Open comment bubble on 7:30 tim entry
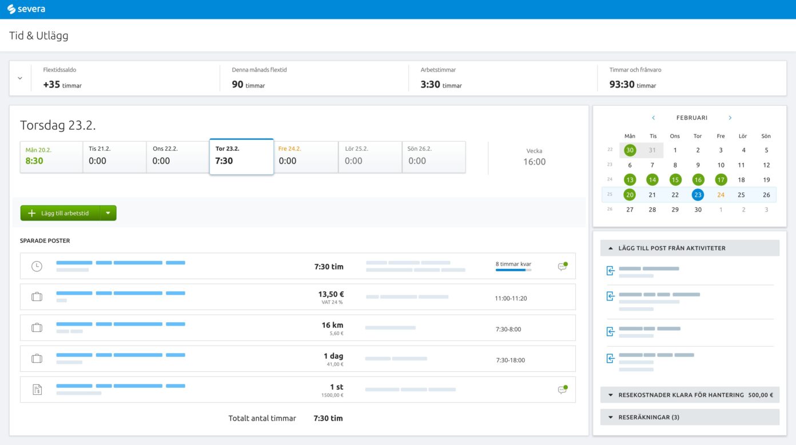Screen dimensions: 796x445 (562, 266)
